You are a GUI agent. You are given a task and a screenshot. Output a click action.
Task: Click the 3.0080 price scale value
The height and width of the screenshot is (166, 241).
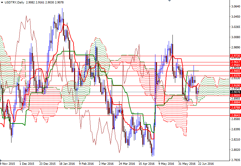[236, 37]
